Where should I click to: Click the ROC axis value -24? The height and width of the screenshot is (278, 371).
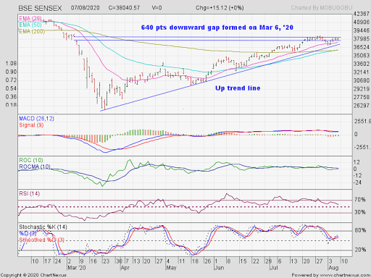pyautogui.click(x=357, y=182)
